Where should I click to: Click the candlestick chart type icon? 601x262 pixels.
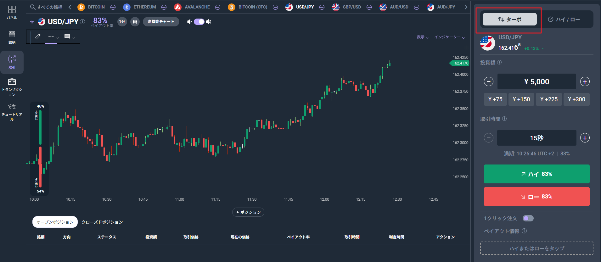point(135,22)
